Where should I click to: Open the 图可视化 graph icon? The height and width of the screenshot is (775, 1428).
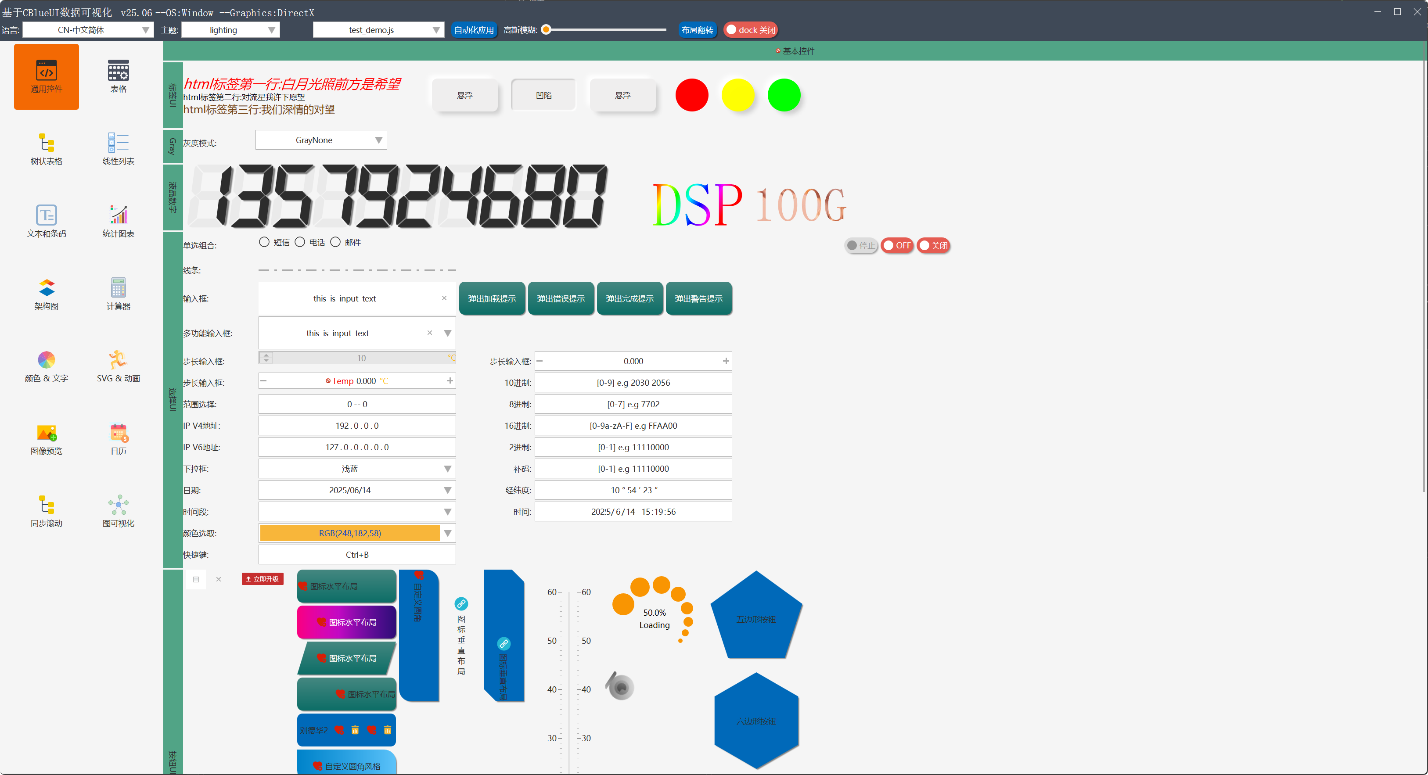click(x=118, y=505)
